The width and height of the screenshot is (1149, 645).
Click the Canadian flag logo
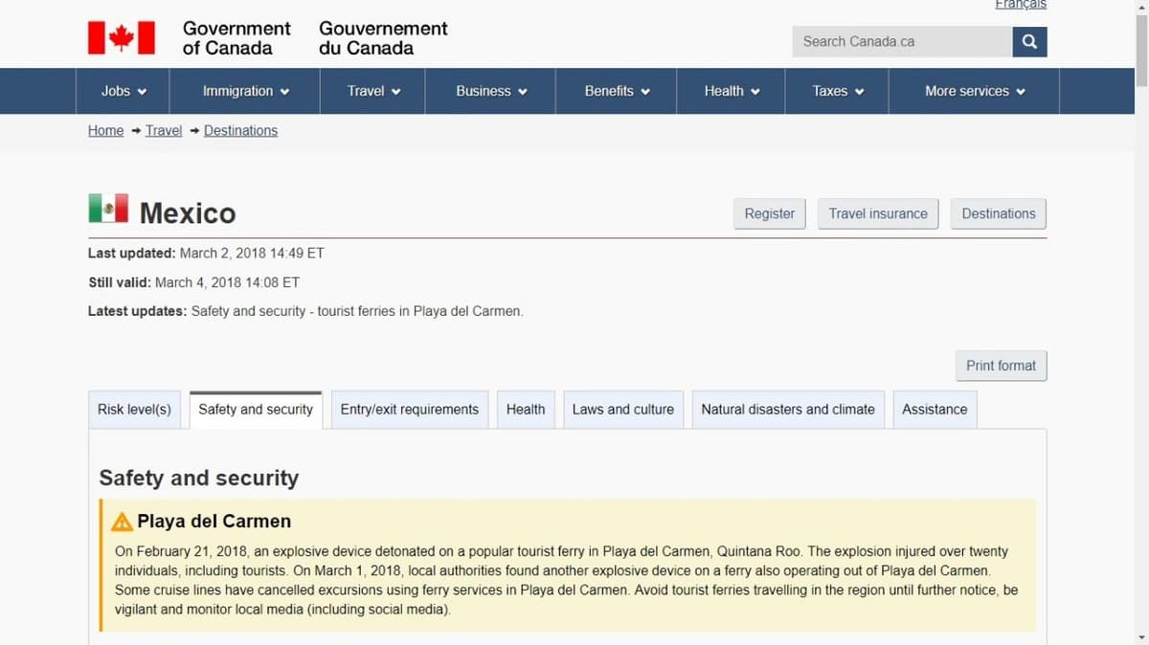click(121, 38)
